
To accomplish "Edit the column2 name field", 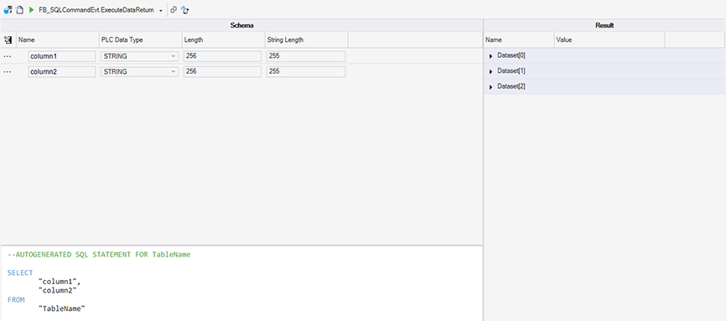I will [62, 72].
